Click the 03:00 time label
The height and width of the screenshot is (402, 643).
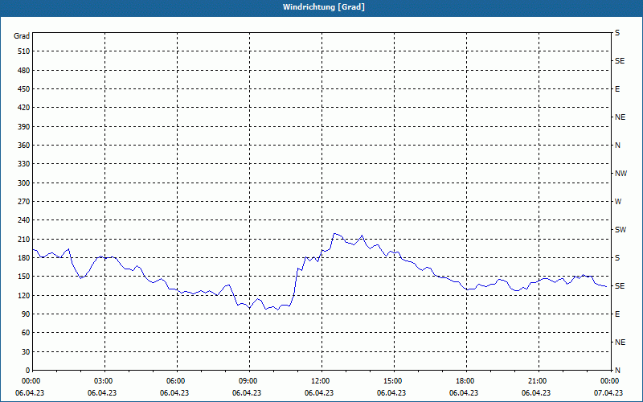[103, 381]
